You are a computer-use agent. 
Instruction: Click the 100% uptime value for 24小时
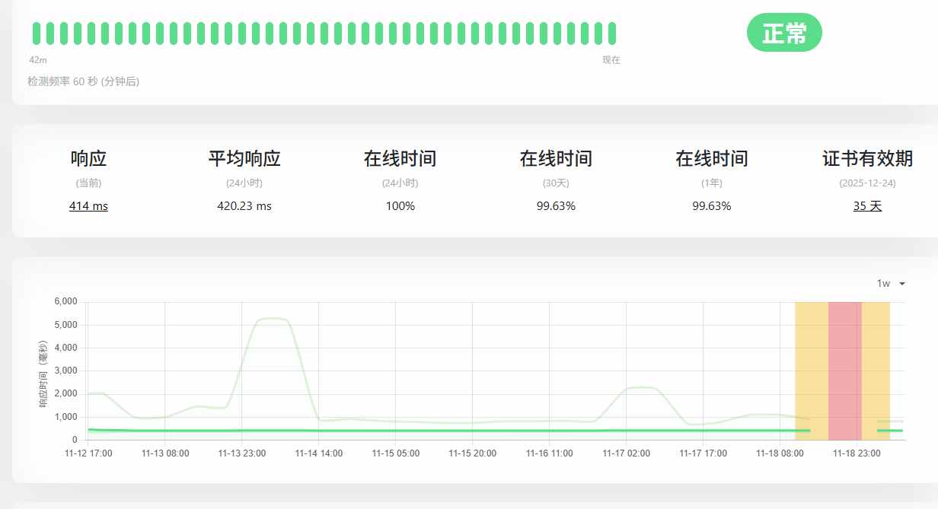click(x=400, y=205)
